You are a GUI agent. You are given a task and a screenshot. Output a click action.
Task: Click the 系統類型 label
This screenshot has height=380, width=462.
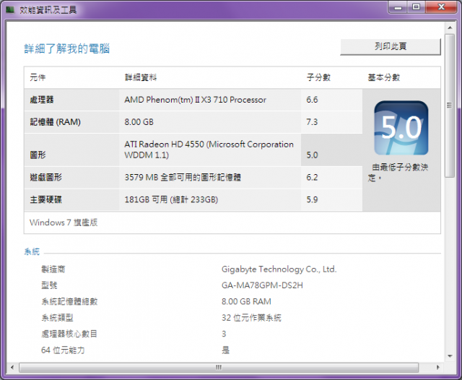click(57, 318)
